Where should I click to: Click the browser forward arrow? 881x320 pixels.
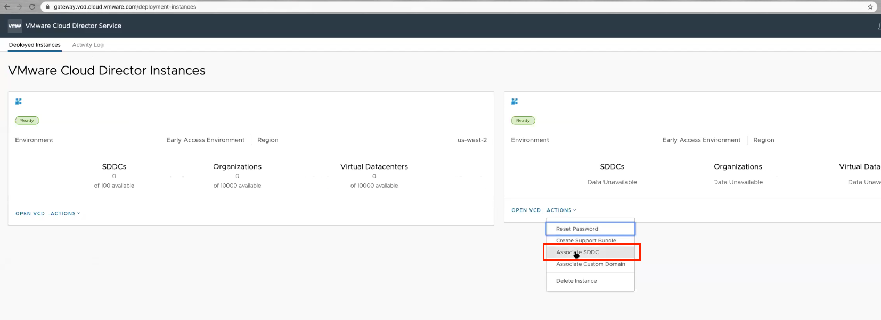pos(20,7)
